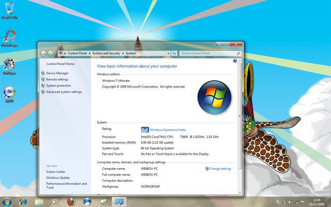Open Action Center link in See also

tap(56, 172)
